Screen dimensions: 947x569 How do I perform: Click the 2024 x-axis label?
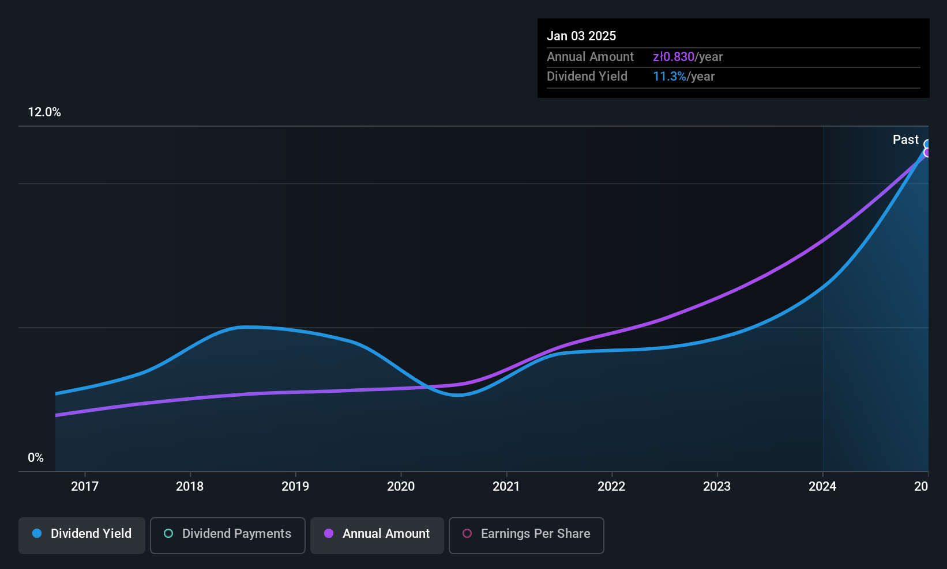822,486
